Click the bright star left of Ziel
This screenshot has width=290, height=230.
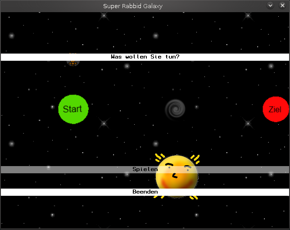247,122
